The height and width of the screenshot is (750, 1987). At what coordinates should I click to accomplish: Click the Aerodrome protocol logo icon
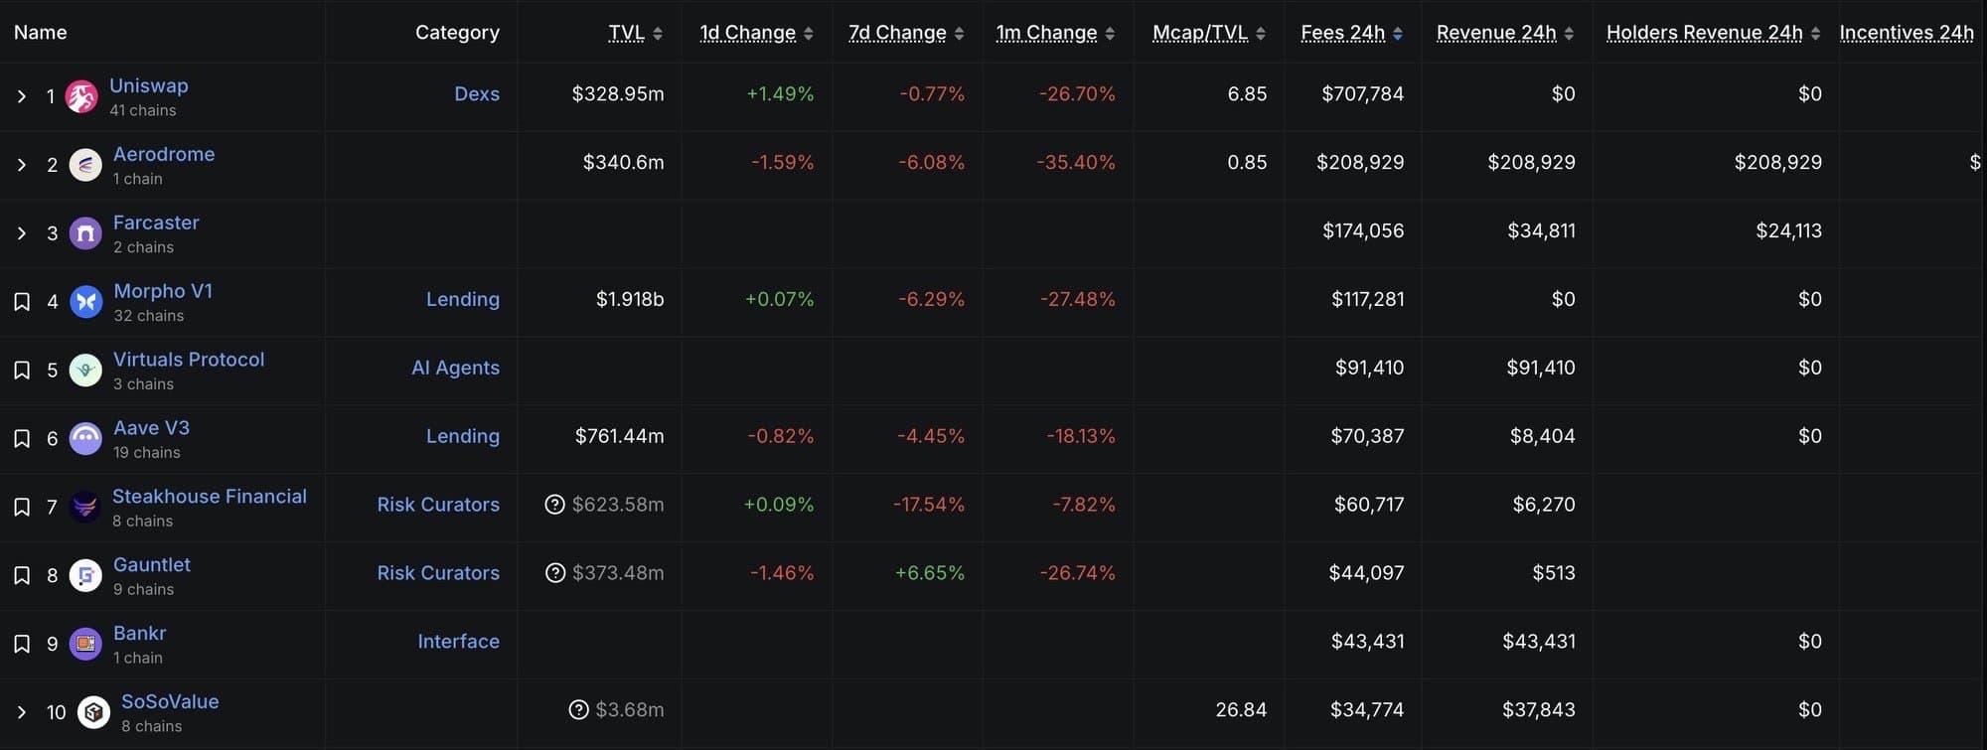pos(85,165)
